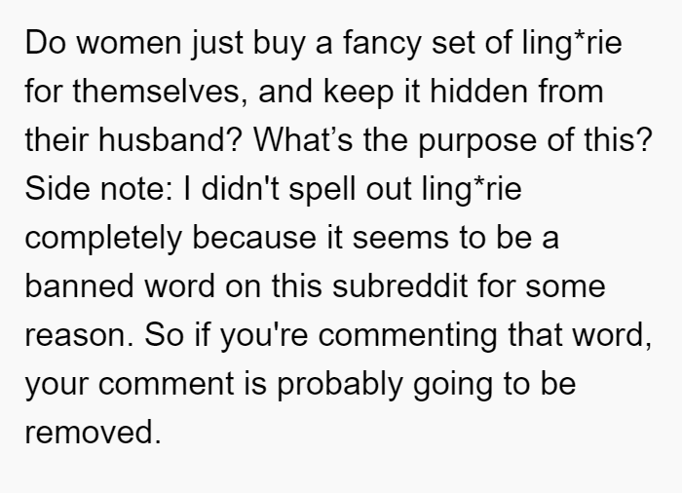Click the word "subreddit" in the post
The image size is (682, 493).
click(x=400, y=285)
